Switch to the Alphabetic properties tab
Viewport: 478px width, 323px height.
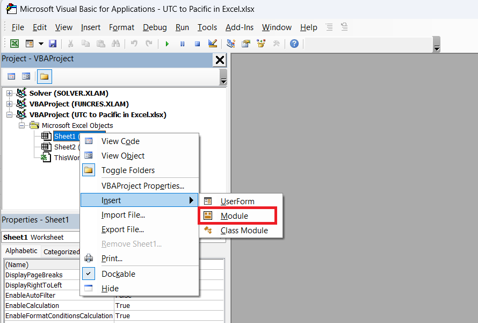[x=21, y=250]
